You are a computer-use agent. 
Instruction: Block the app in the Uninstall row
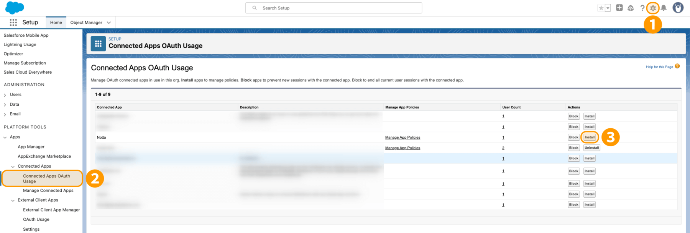click(x=574, y=148)
